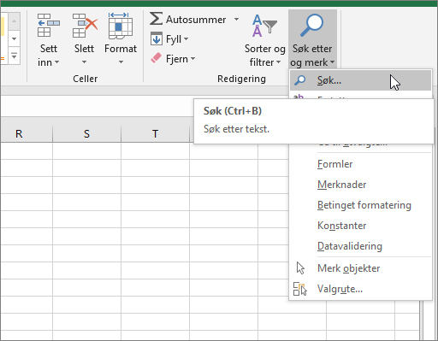Select column R header
Screen dimensions: 438x341
(27, 133)
